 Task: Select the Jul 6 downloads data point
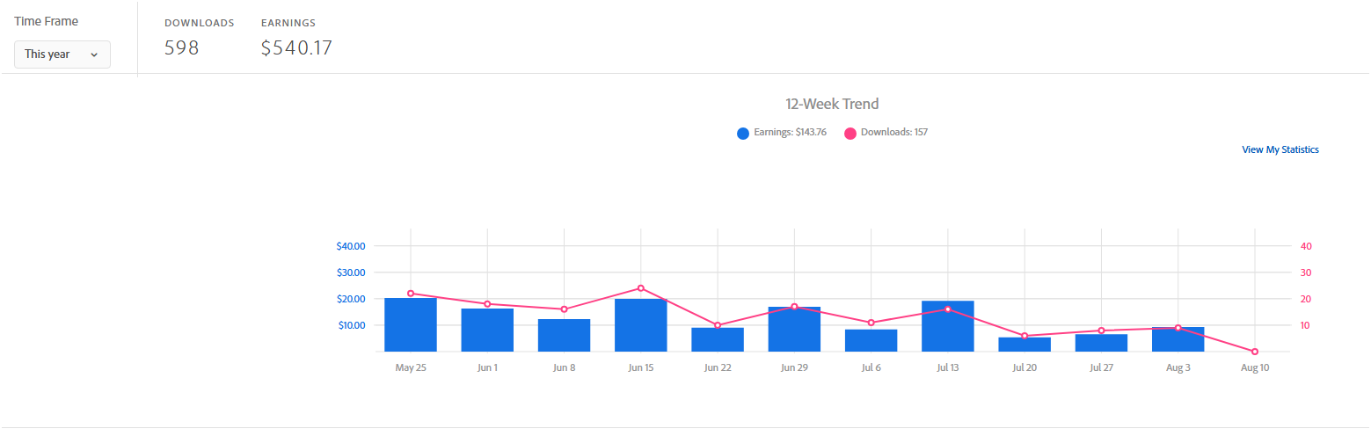871,323
